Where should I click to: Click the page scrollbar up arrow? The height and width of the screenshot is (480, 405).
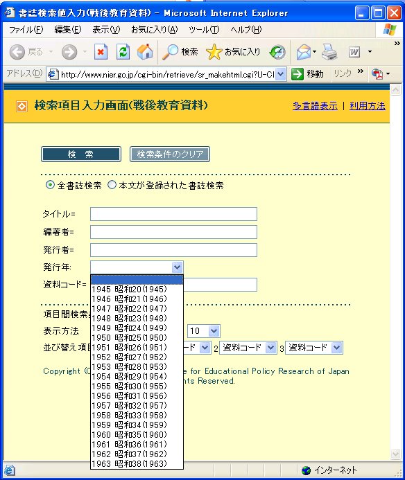[x=396, y=90]
